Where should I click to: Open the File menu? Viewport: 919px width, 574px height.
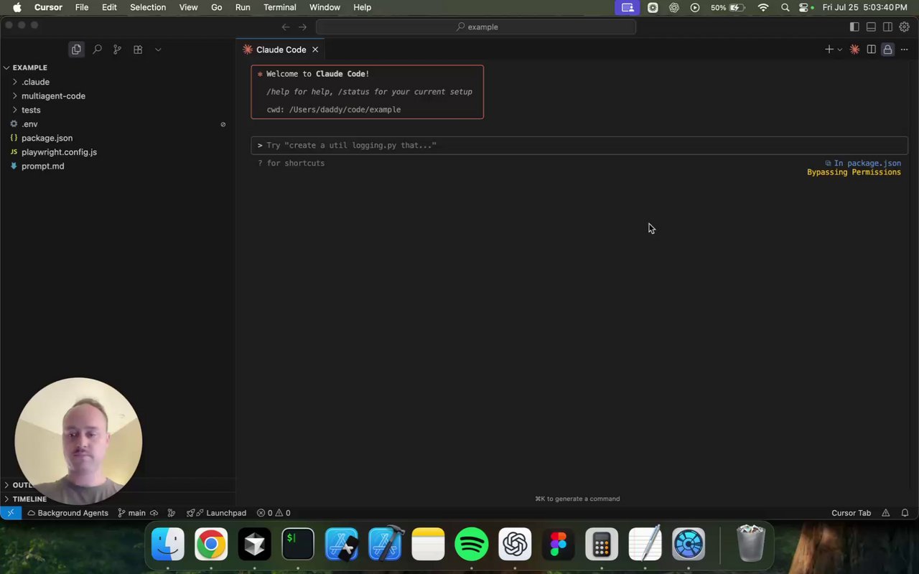pyautogui.click(x=82, y=7)
